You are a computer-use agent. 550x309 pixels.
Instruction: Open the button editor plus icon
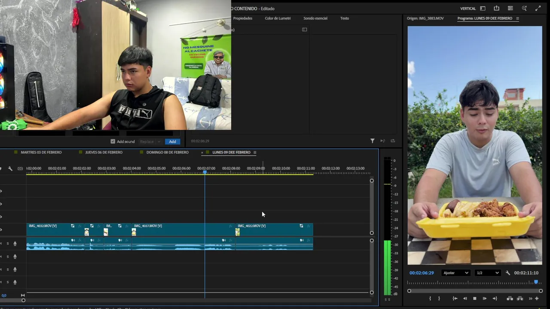[x=537, y=299]
